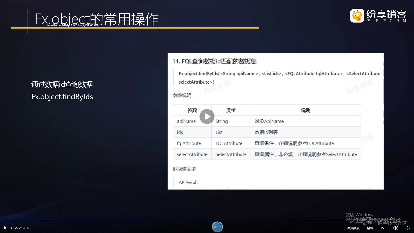Click the 返回值类型 label
Image resolution: width=414 pixels, height=233 pixels.
click(184, 169)
